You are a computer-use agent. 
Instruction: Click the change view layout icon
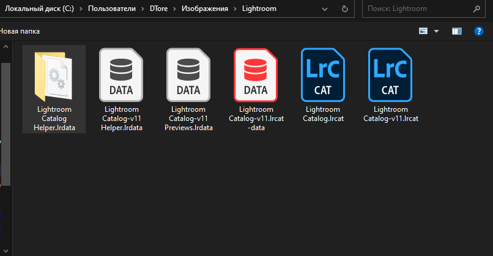423,31
